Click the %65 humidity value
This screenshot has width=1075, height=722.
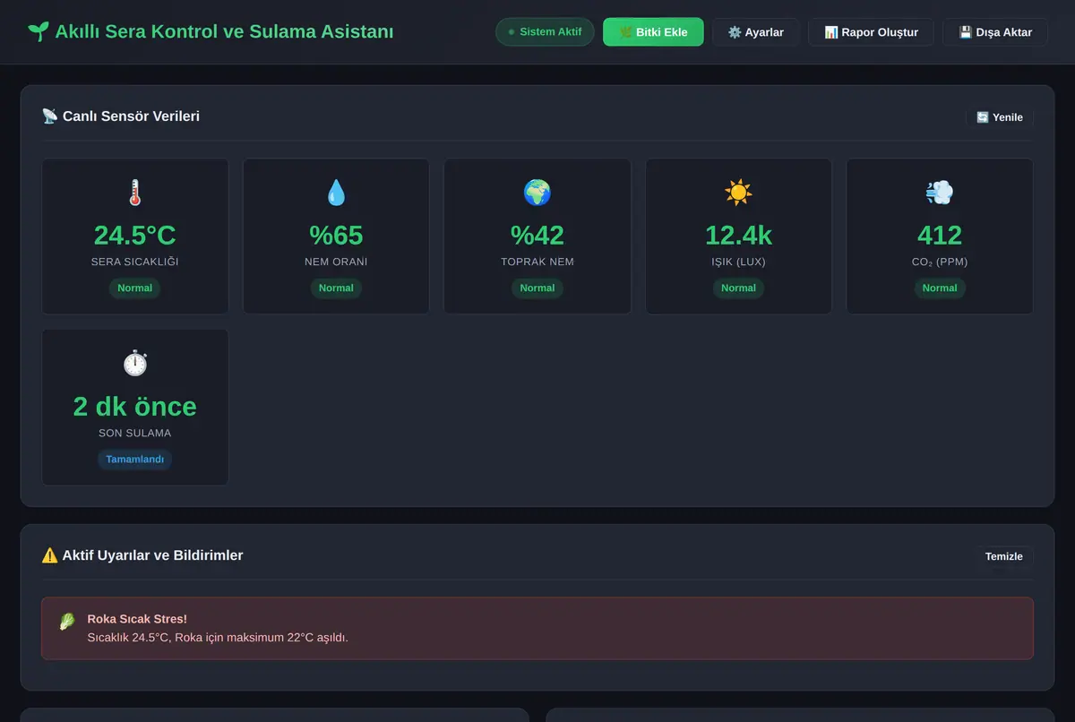(x=336, y=236)
